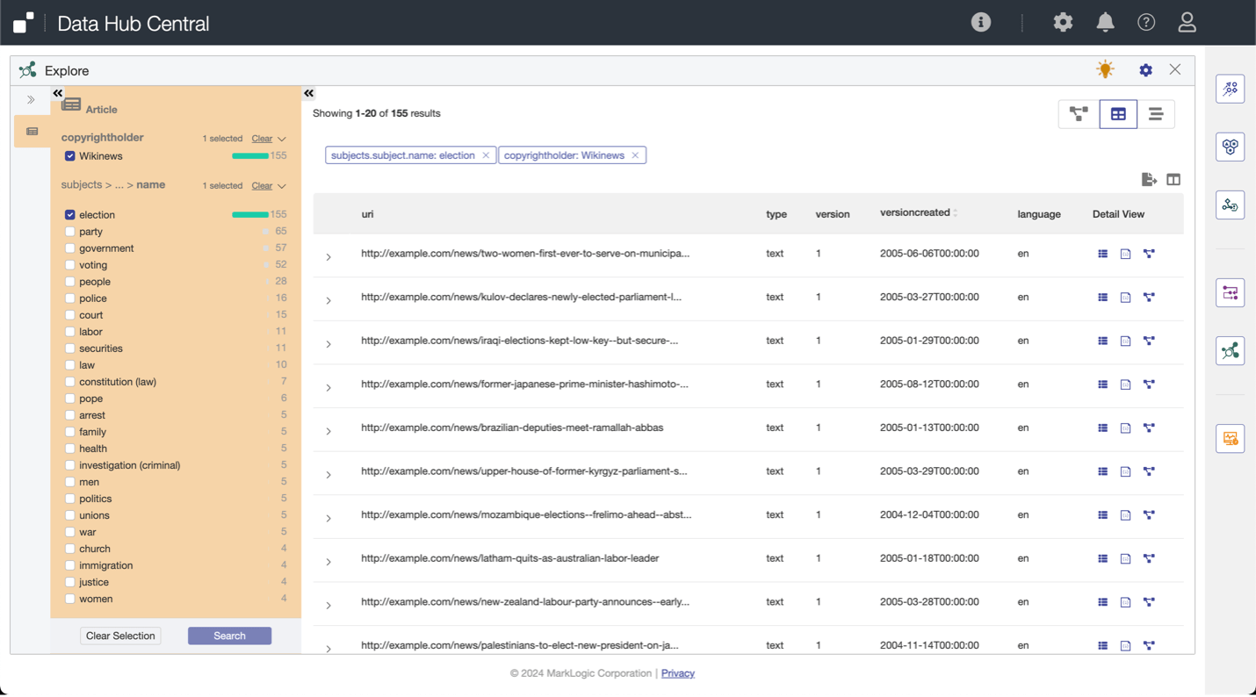Viewport: 1256px width, 697px height.
Task: Expand the iraqi-elections result row
Action: point(328,344)
